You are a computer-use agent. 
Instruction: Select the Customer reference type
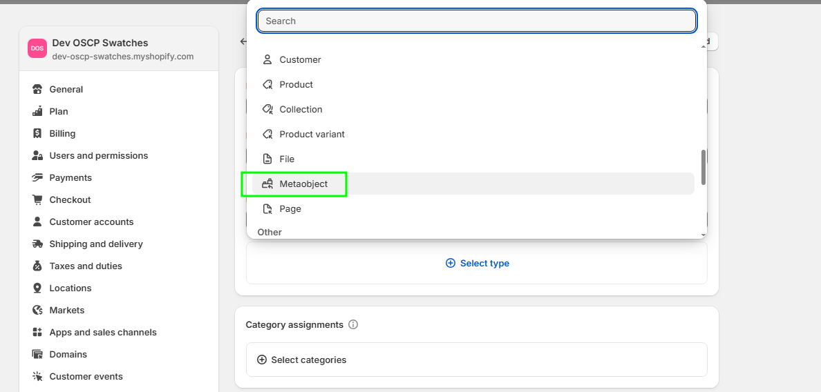300,60
